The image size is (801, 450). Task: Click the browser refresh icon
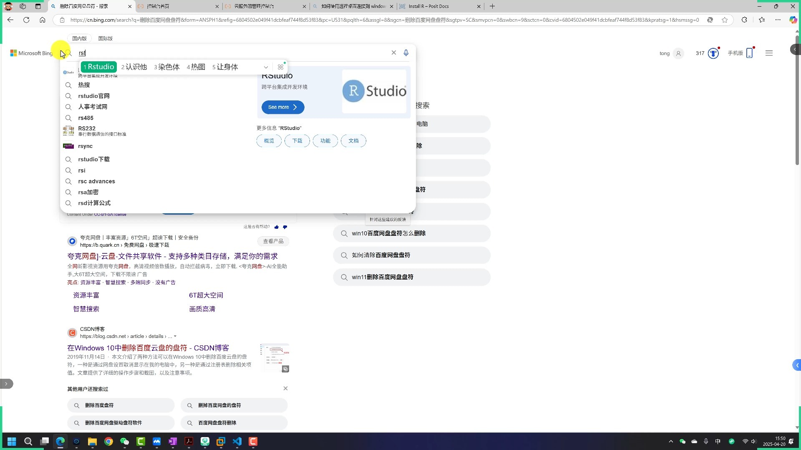point(26,20)
